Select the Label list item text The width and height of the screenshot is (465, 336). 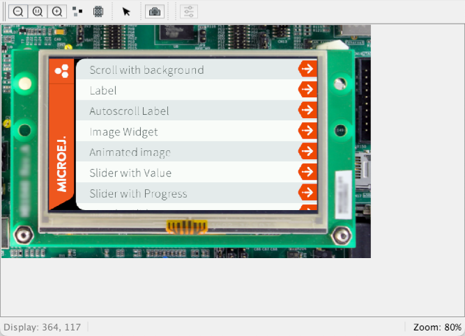pyautogui.click(x=103, y=90)
